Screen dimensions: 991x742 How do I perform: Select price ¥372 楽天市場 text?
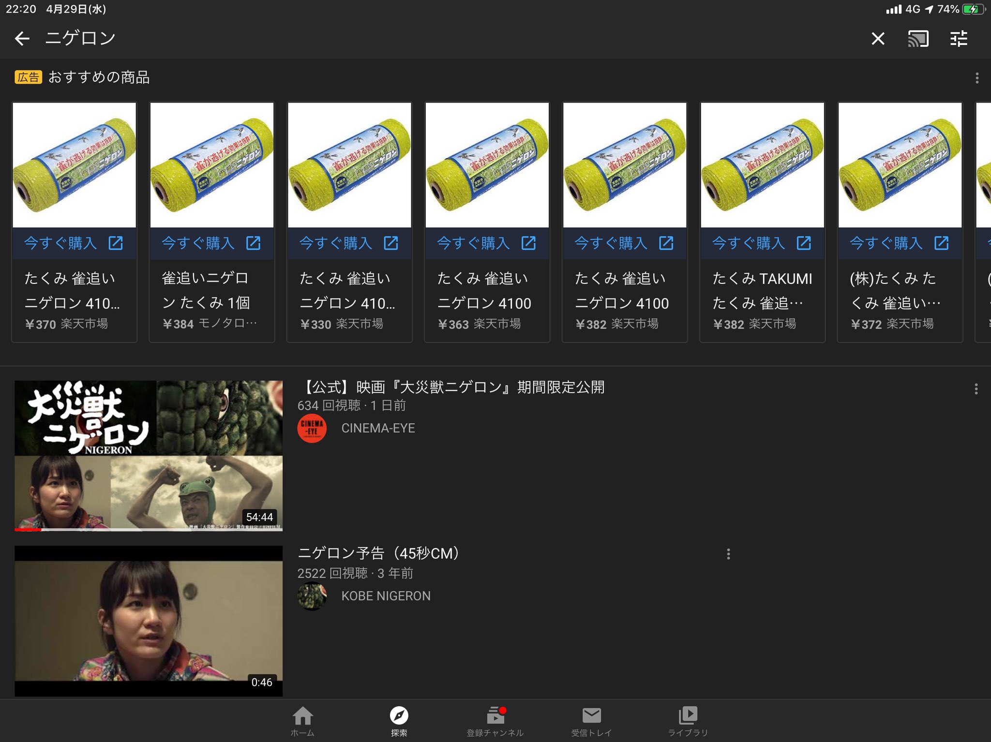click(892, 324)
